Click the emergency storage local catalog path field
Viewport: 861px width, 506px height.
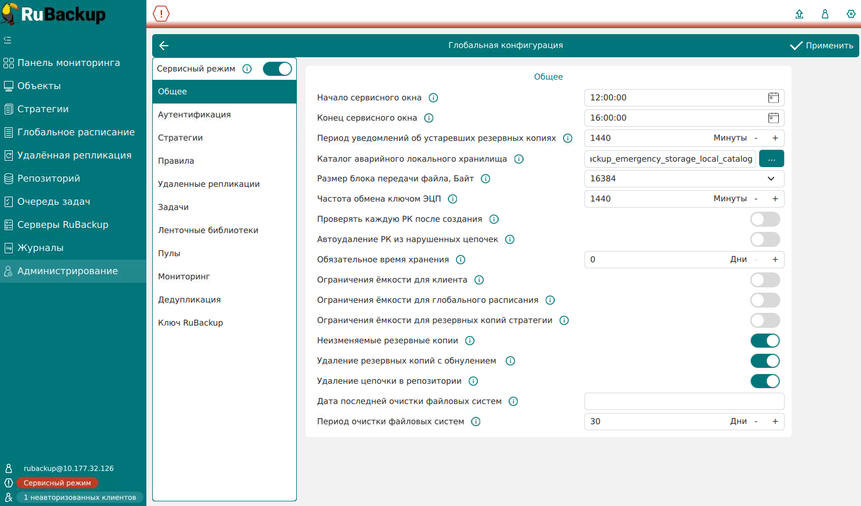tap(670, 158)
